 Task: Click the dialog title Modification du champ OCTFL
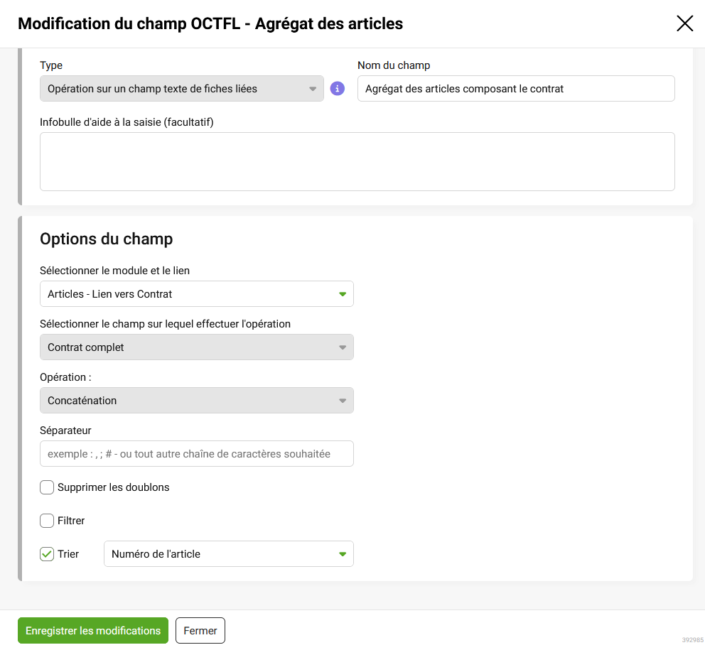(210, 23)
